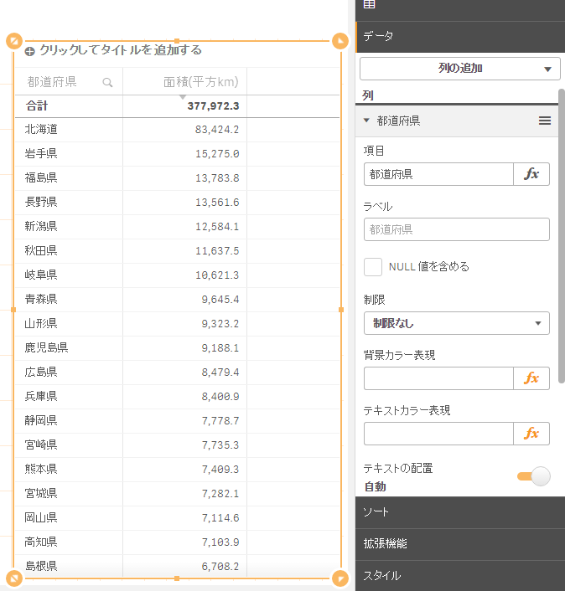Open the 列の追加 dropdown
This screenshot has width=565, height=591.
pos(459,69)
